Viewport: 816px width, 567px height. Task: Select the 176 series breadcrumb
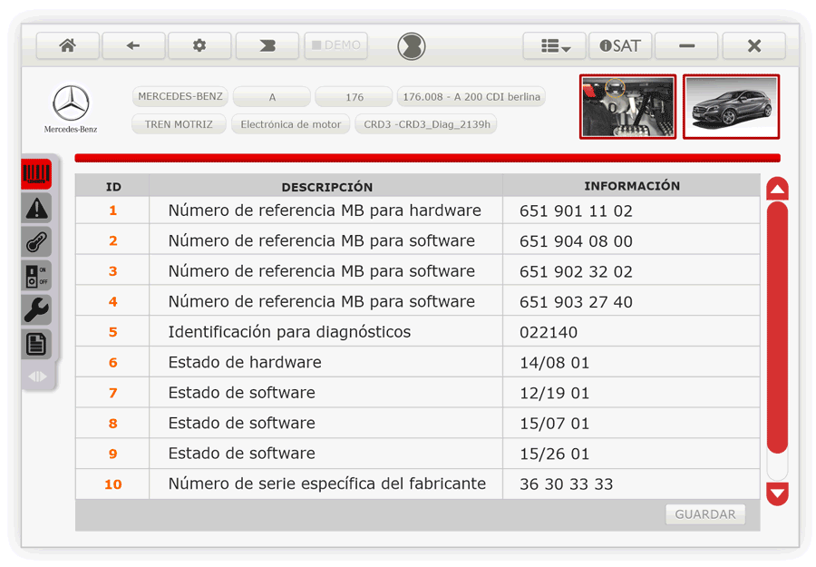(x=354, y=97)
